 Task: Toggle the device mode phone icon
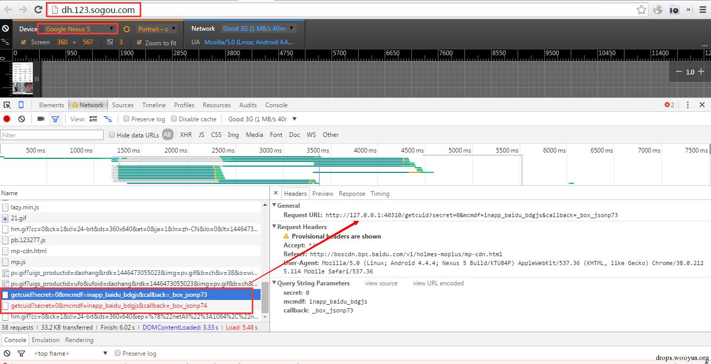click(x=21, y=105)
